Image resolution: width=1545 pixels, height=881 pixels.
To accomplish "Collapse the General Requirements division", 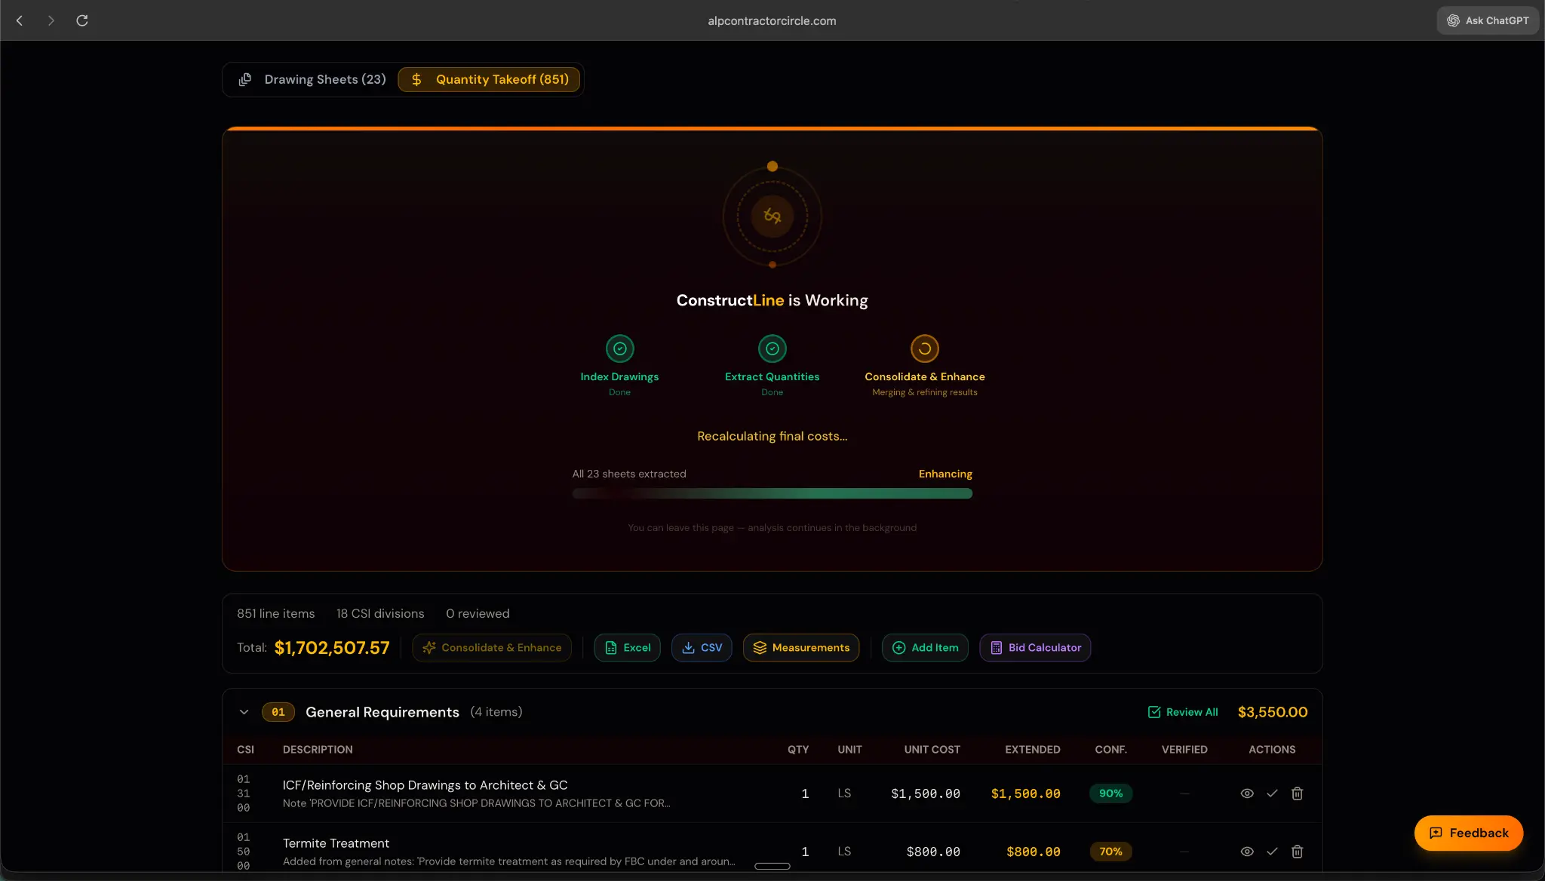I will pos(244,712).
